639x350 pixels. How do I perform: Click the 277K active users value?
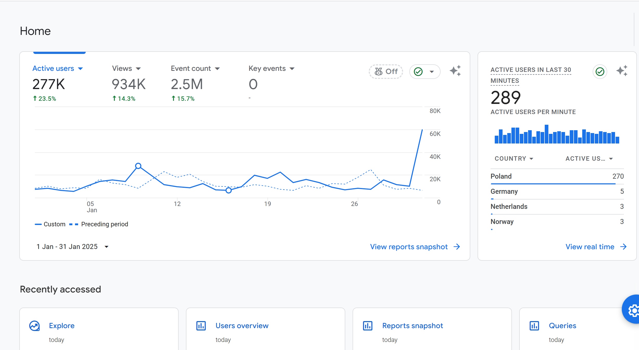(x=48, y=84)
